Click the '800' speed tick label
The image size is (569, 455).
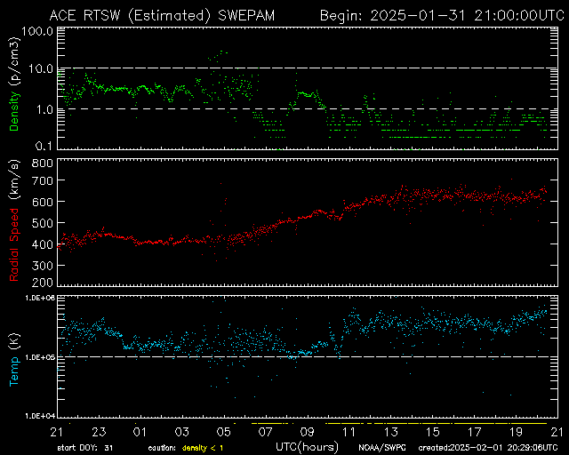43,164
